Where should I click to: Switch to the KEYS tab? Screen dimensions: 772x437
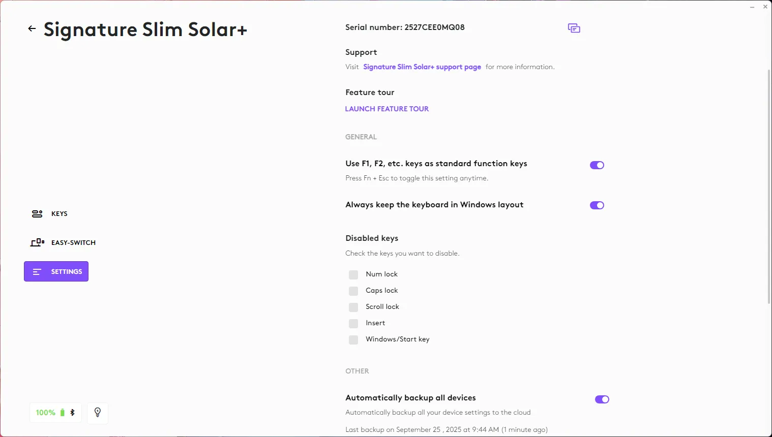click(50, 214)
